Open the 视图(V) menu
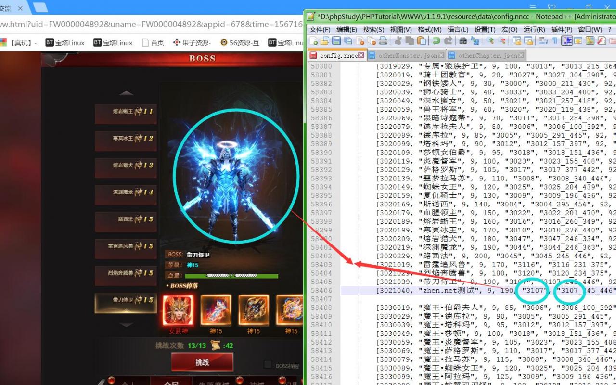 coord(401,29)
